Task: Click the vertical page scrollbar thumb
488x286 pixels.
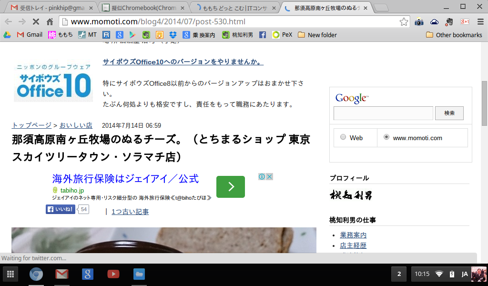Action: [x=484, y=103]
